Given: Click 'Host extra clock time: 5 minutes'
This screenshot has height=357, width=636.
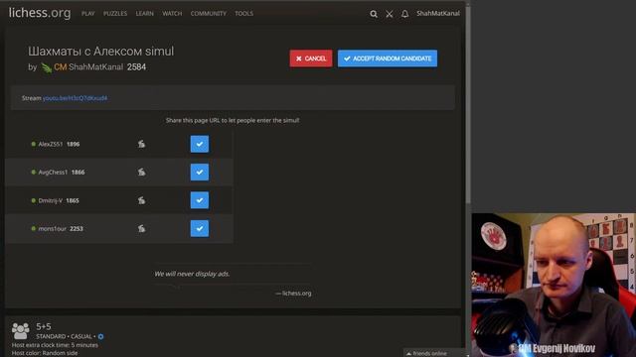Looking at the screenshot, I should coord(55,345).
